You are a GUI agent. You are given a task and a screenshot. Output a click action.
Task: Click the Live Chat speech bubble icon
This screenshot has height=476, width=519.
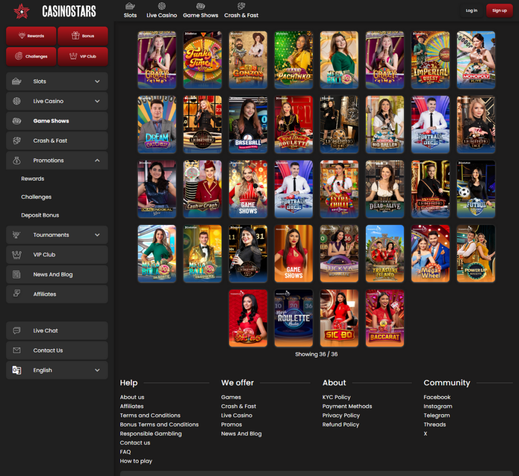pos(17,331)
